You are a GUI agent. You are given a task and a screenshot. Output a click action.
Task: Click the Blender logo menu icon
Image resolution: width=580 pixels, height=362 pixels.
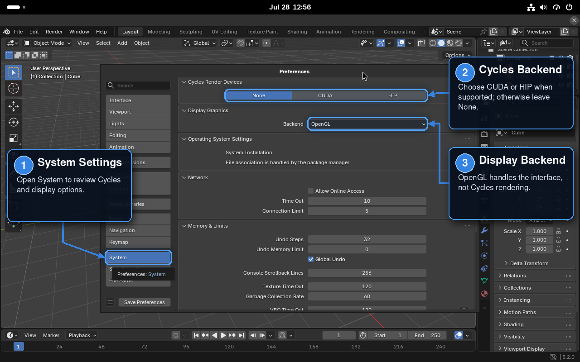coord(6,32)
